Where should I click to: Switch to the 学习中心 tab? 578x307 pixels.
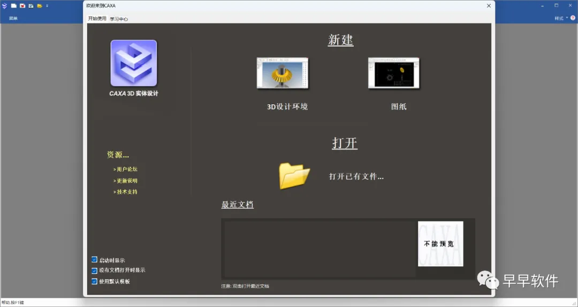[x=119, y=19]
